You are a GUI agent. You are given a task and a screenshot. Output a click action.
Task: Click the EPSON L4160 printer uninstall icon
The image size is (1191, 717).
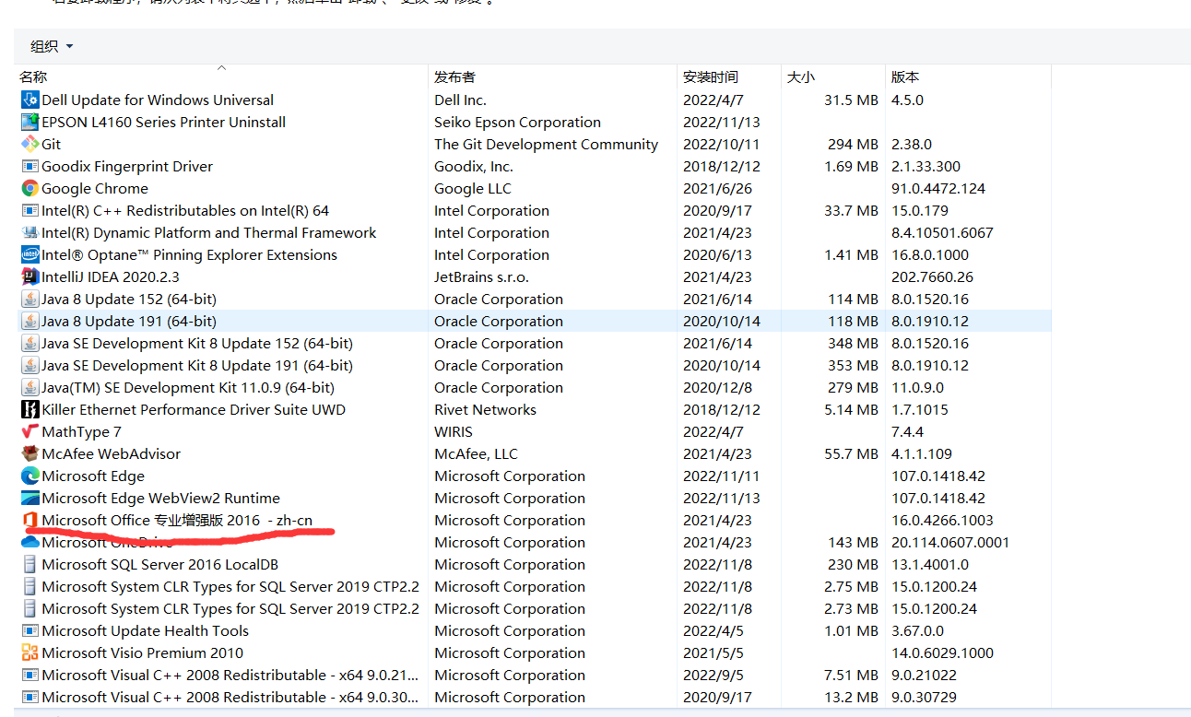[x=29, y=122]
